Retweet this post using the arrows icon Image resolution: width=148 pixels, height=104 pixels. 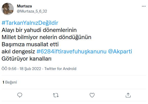pos(56,95)
